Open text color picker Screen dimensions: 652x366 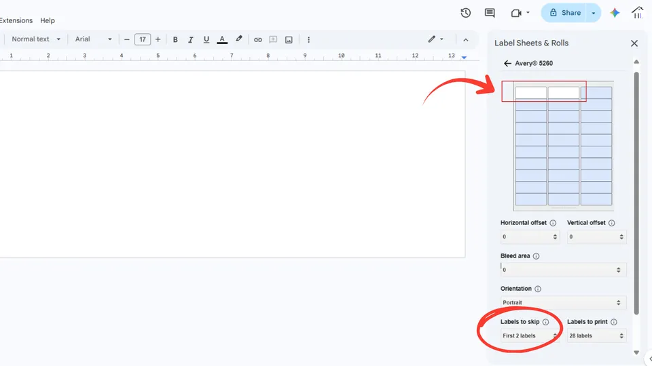click(x=222, y=39)
